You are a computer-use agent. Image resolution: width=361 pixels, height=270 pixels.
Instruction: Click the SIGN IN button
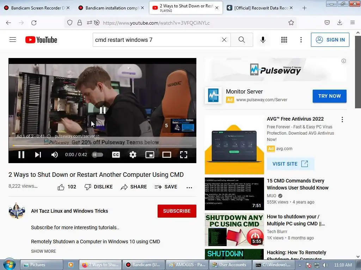point(330,40)
